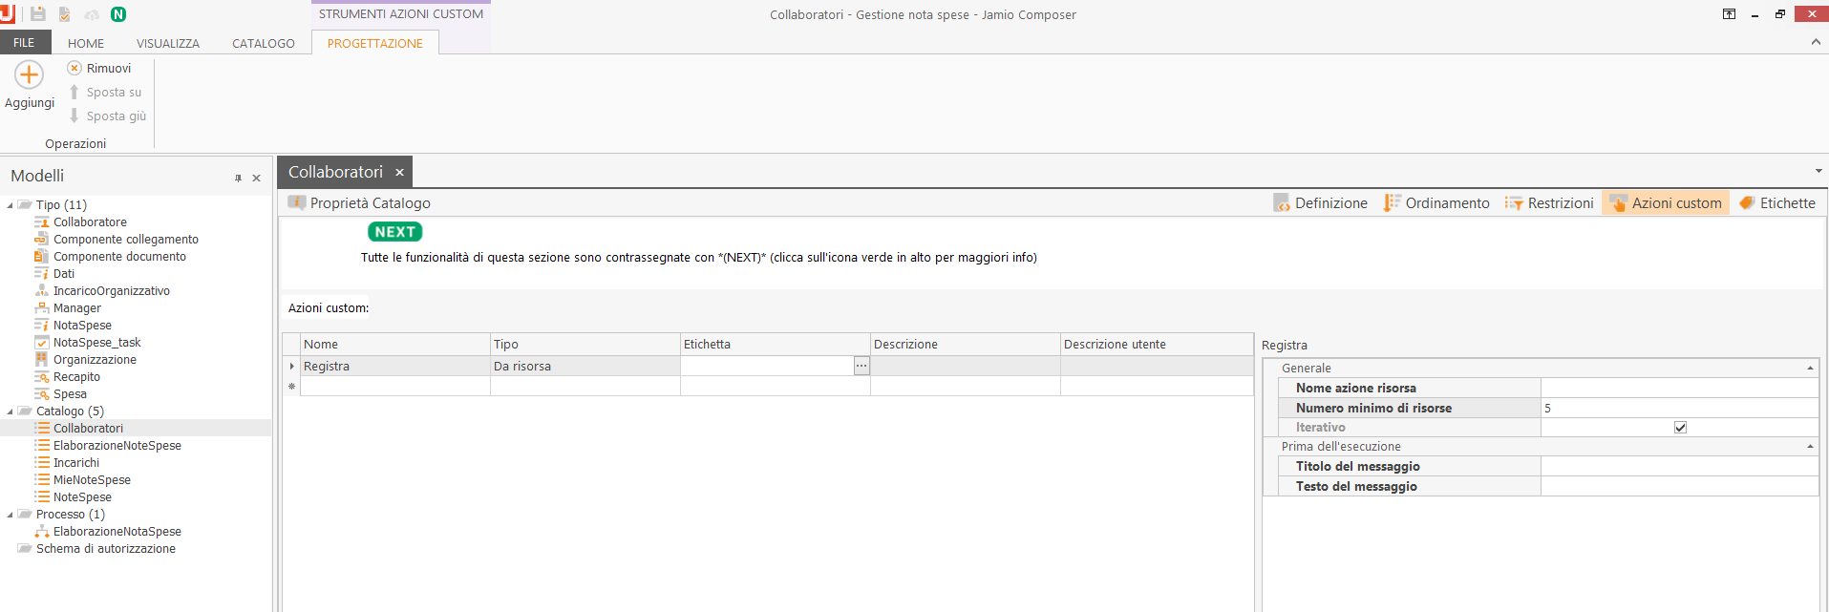Select Organizzazione in tree

pyautogui.click(x=95, y=360)
